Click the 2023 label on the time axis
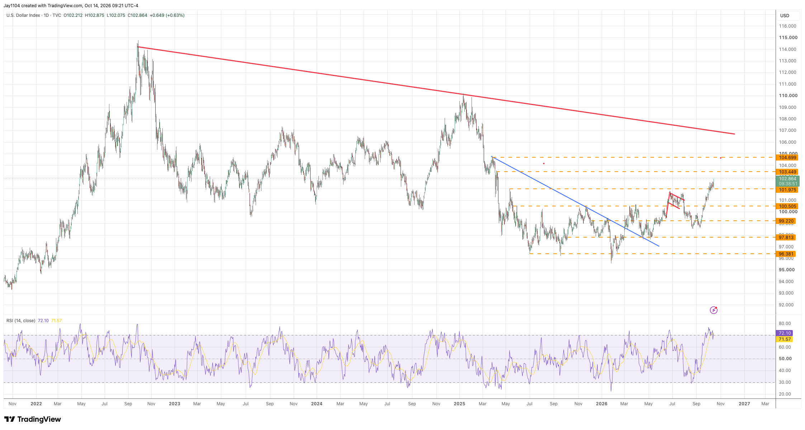 click(174, 404)
